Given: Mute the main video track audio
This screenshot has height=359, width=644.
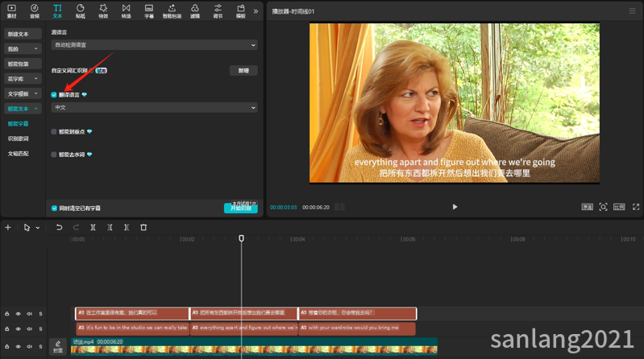Looking at the screenshot, I should (x=30, y=347).
